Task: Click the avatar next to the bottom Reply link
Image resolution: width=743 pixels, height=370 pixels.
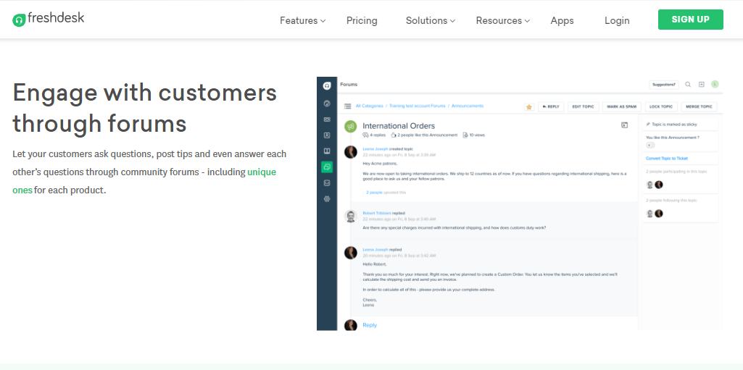Action: coord(351,325)
